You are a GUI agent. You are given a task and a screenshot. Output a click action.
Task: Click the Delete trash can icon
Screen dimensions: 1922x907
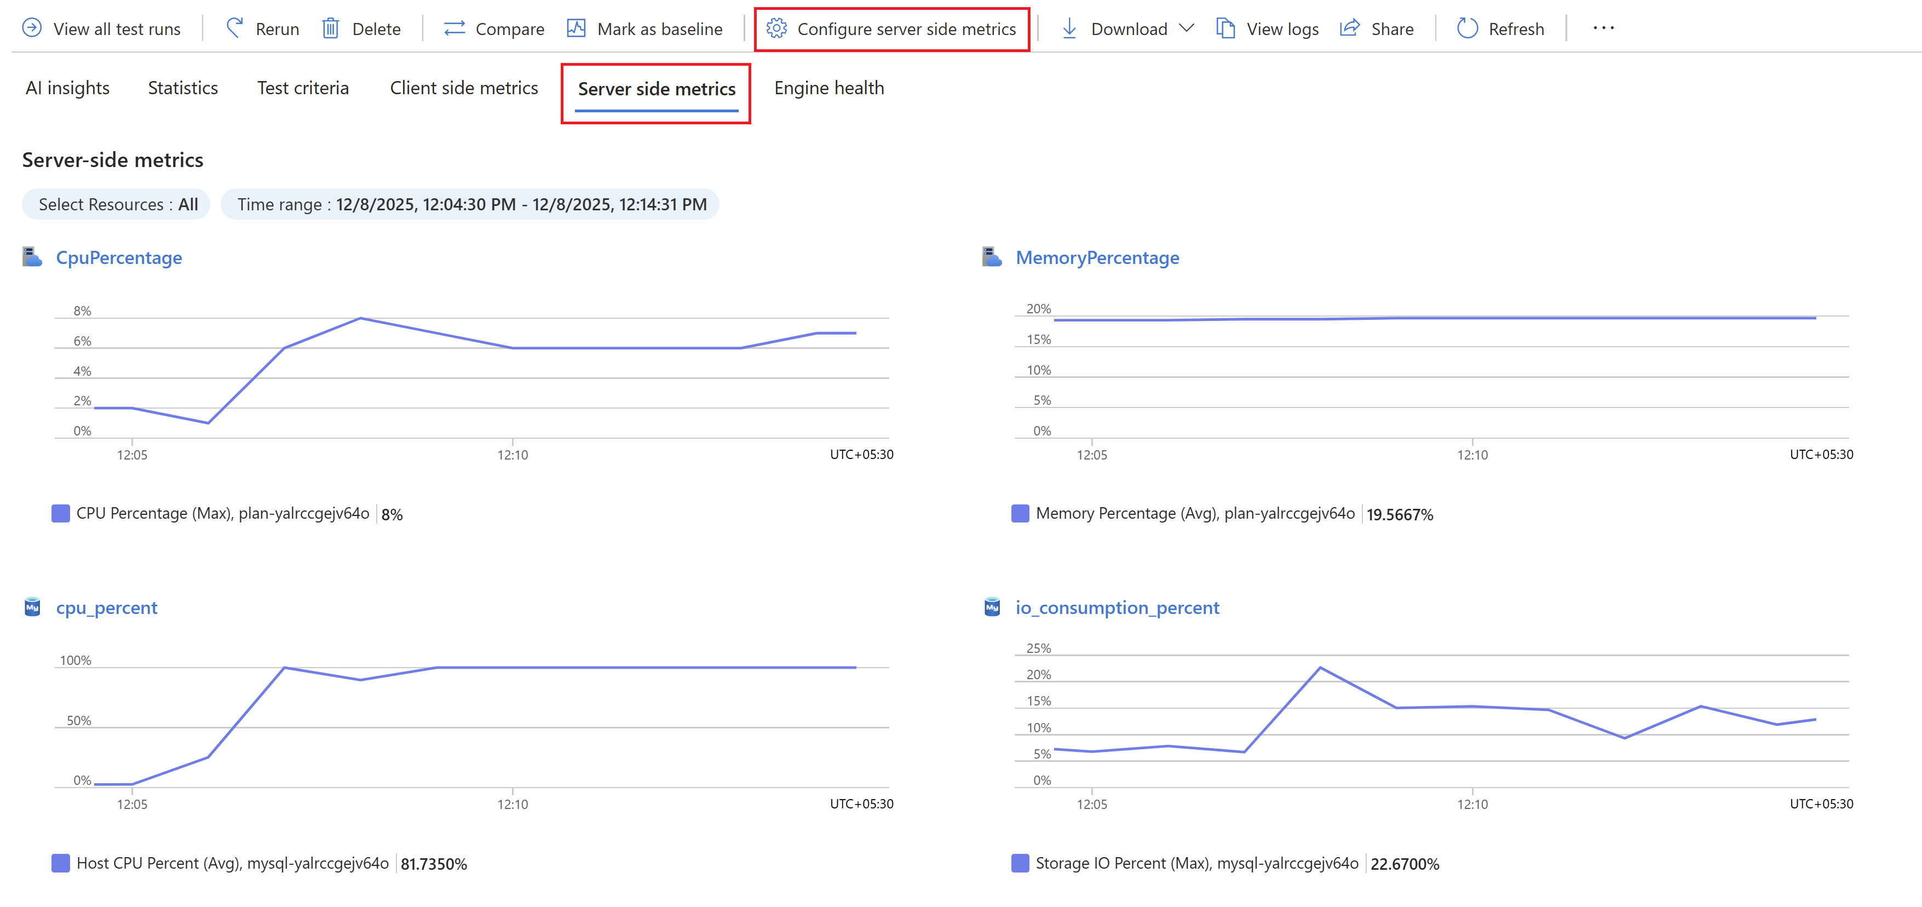(331, 28)
